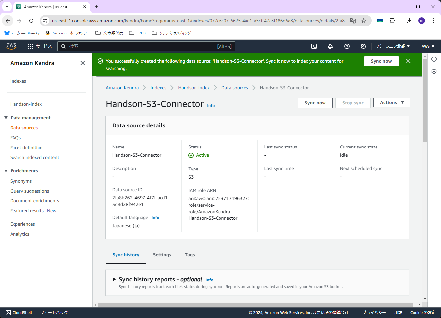Open Featured results in the sidebar

(27, 211)
